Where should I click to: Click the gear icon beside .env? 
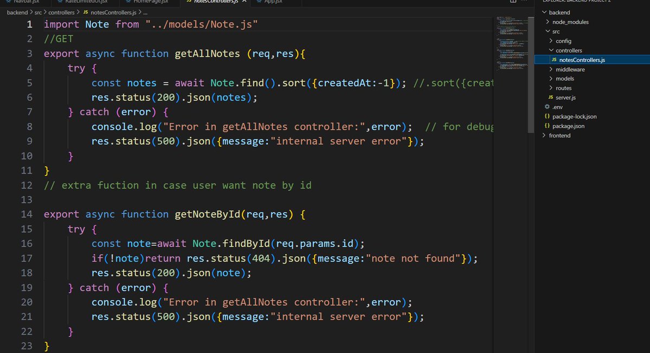547,107
